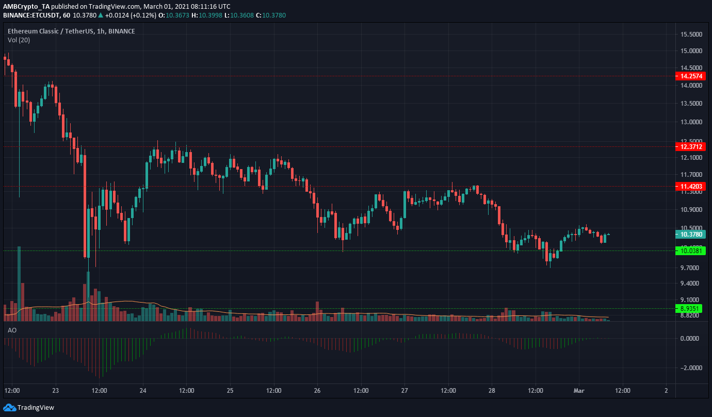Click date label 27 on time axis
This screenshot has width=712, height=417.
click(x=404, y=390)
